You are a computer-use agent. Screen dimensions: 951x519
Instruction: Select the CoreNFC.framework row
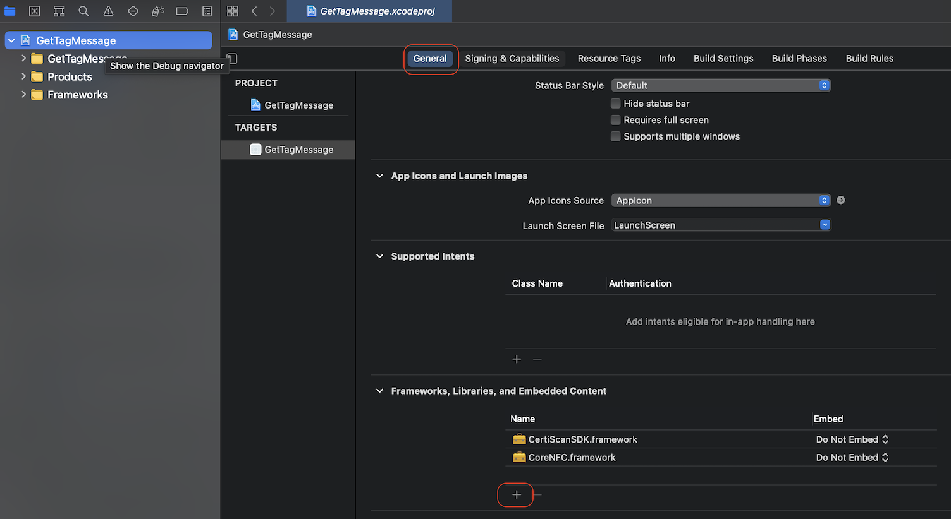(721, 458)
